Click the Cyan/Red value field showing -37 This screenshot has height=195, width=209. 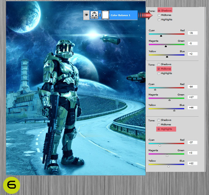193,142
